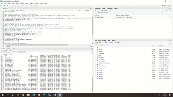This screenshot has width=173, height=97.
Task: Open the Import Dataset dropdown
Action: click(104, 10)
